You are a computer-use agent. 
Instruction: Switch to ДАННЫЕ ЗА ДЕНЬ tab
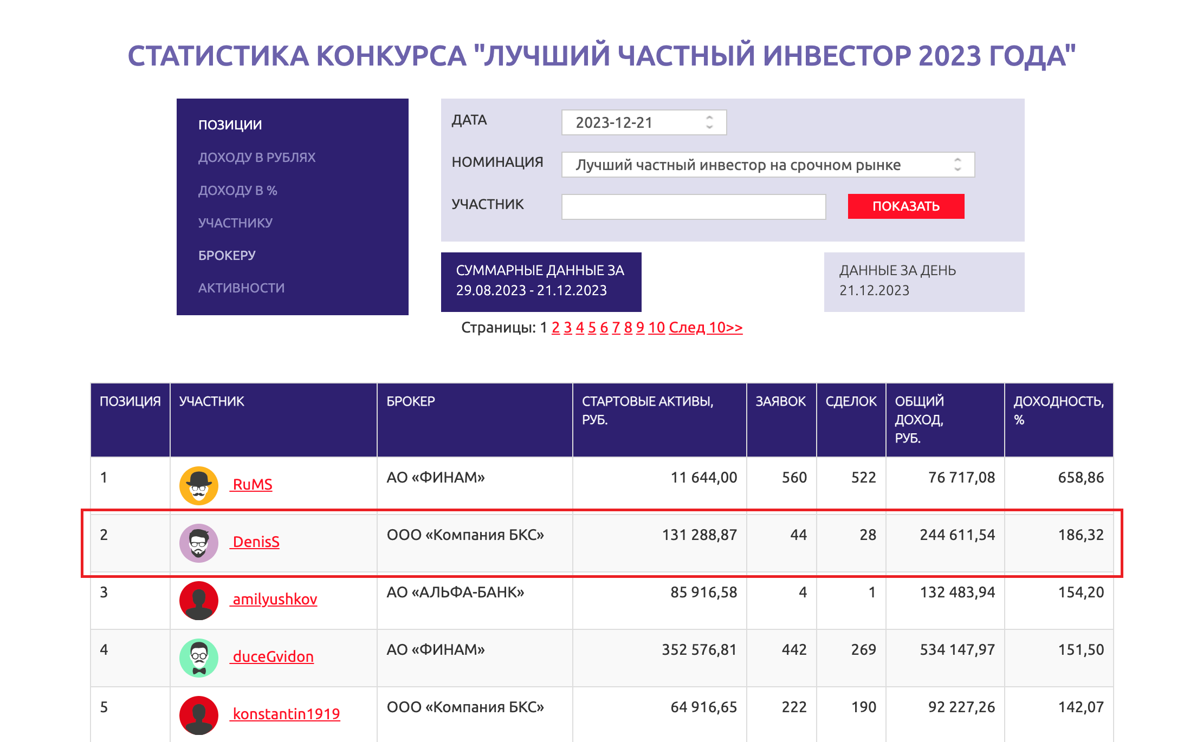click(x=923, y=281)
